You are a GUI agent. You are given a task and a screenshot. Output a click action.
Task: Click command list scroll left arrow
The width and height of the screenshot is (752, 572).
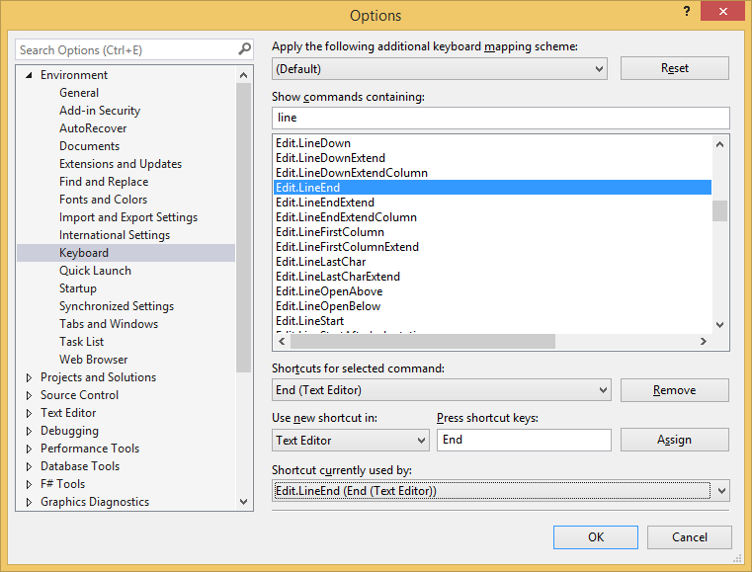click(x=282, y=342)
